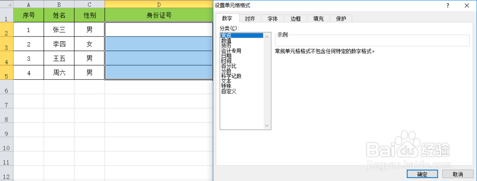Switch to the 字体 tab
The height and width of the screenshot is (181, 477).
(272, 19)
